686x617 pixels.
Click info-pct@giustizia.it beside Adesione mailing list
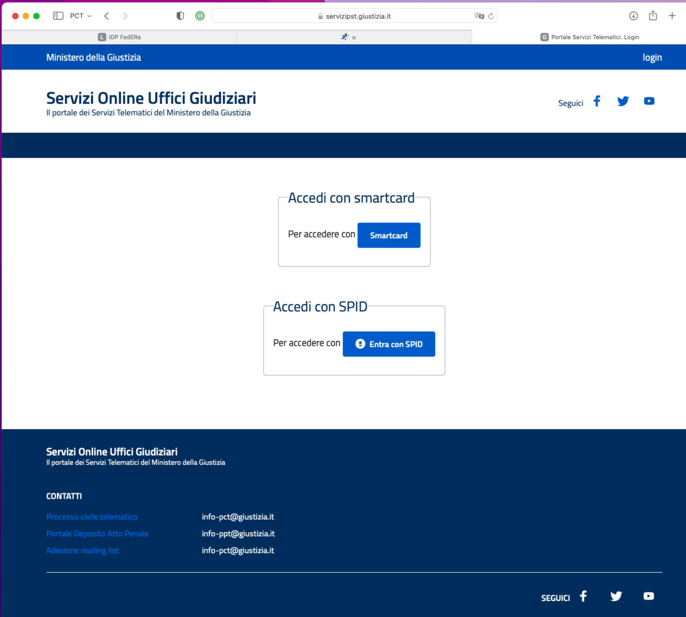(x=238, y=550)
